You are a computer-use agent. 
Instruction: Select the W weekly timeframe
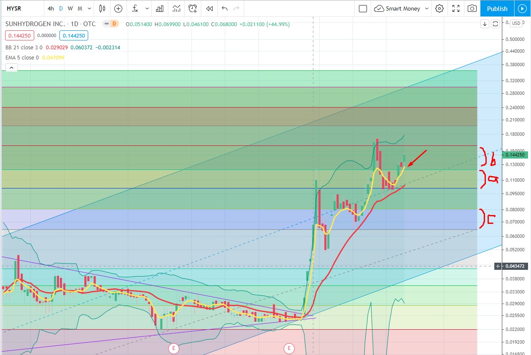pyautogui.click(x=70, y=8)
